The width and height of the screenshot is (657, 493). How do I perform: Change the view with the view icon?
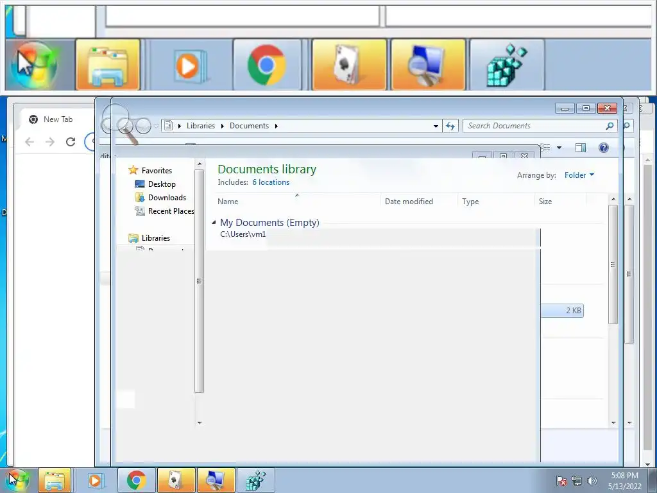point(545,148)
